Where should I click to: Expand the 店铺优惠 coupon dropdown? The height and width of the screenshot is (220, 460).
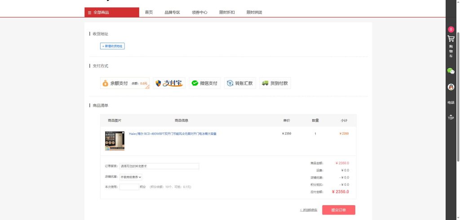click(131, 177)
